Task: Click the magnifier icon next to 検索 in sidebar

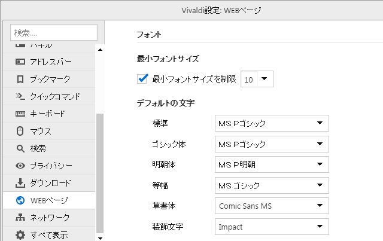Action: 20,148
